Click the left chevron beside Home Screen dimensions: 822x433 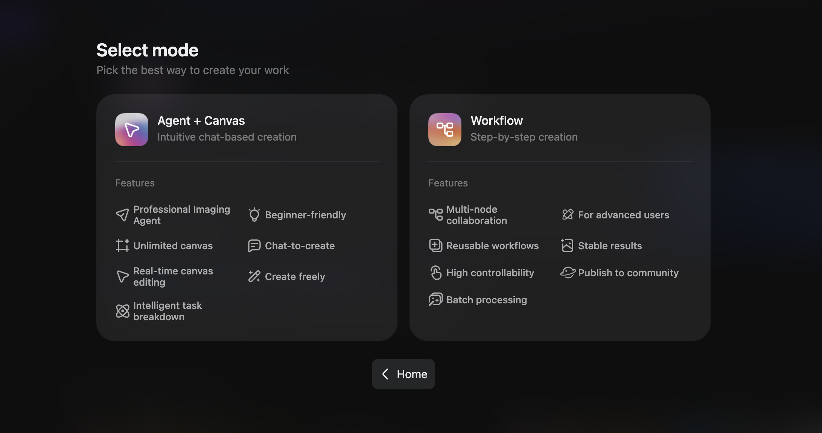click(x=385, y=374)
